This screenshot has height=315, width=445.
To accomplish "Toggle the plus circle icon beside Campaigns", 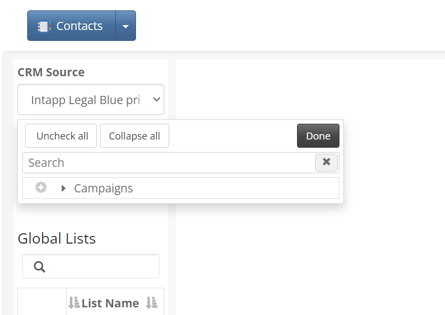I will 41,187.
